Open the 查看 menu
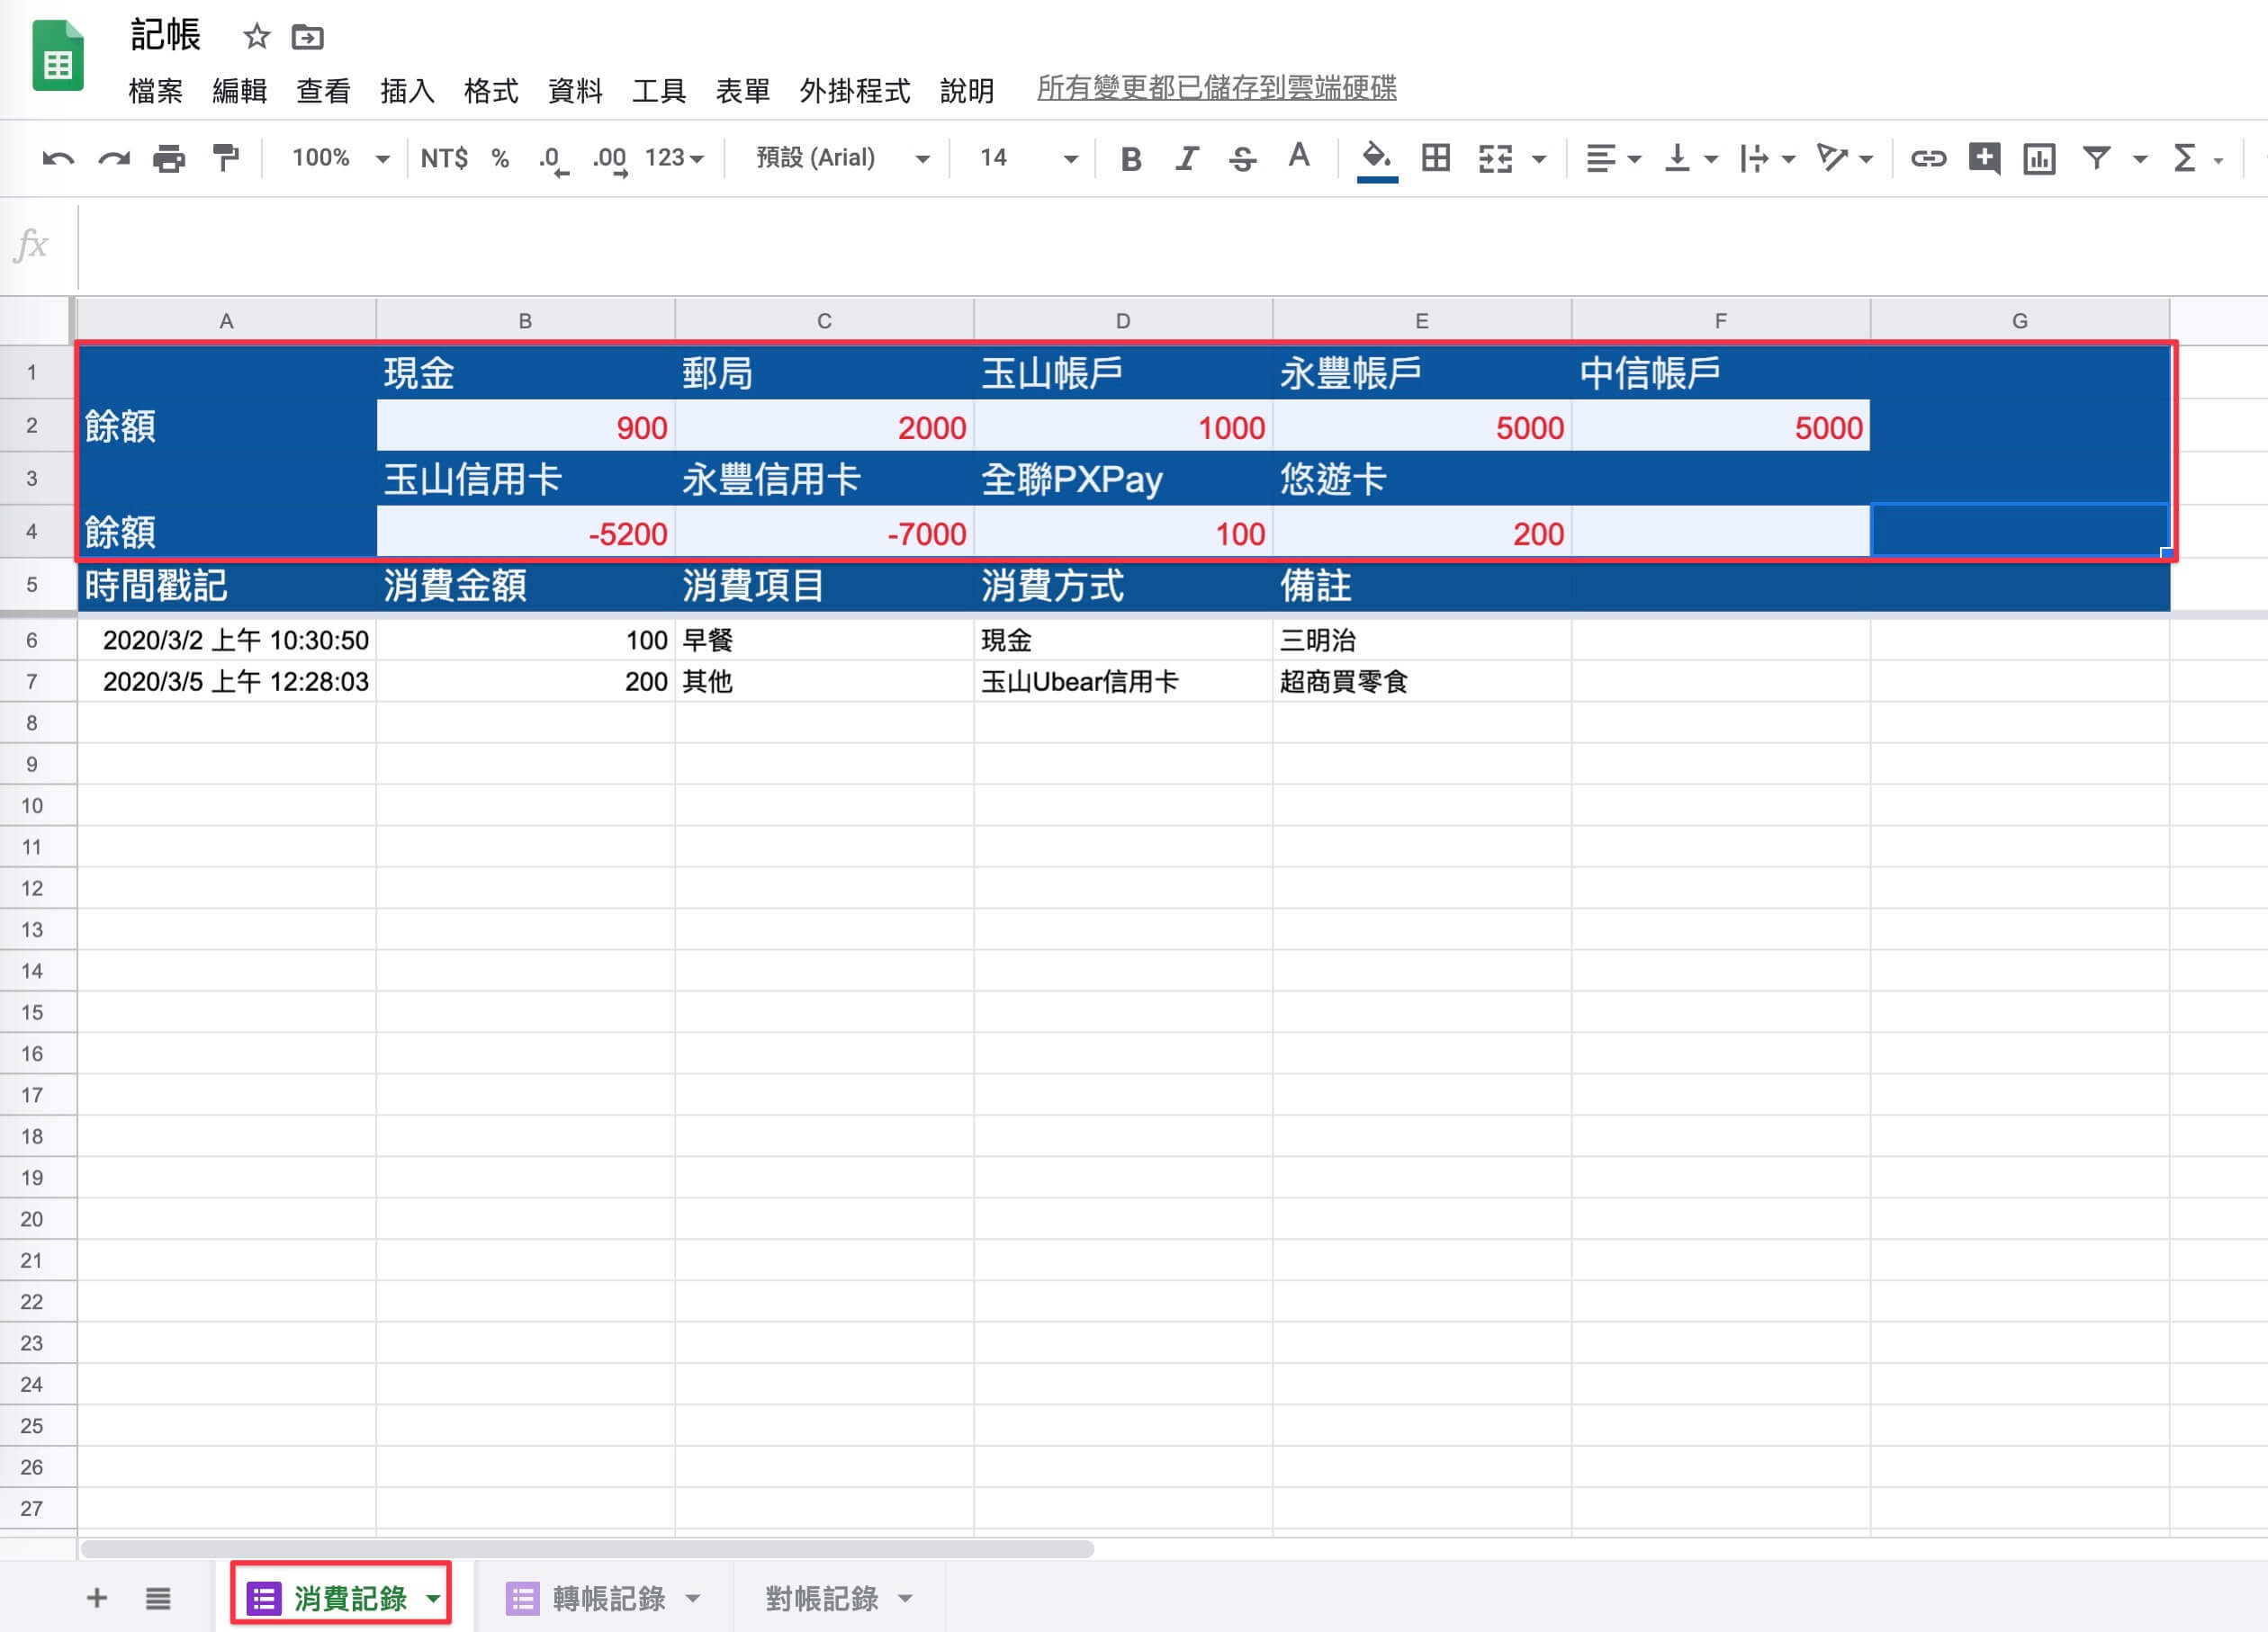The width and height of the screenshot is (2268, 1632). 324,91
